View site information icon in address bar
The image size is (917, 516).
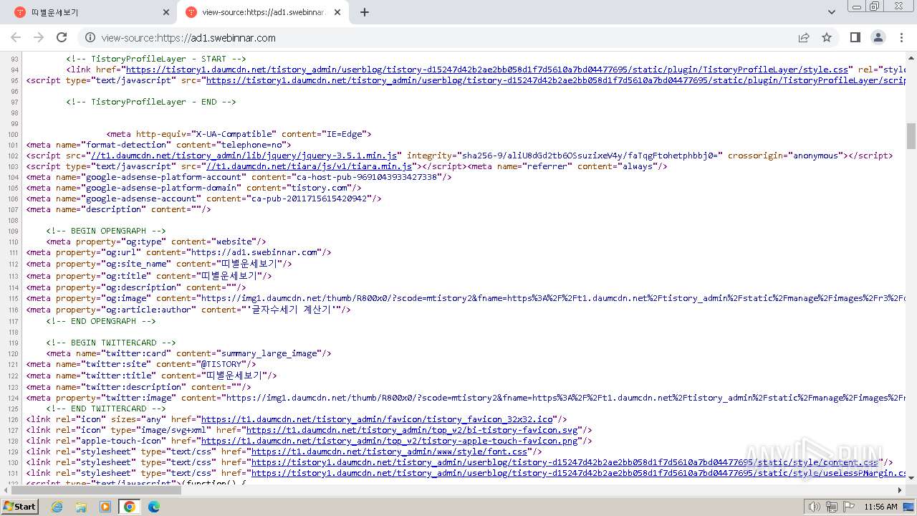[x=90, y=38]
